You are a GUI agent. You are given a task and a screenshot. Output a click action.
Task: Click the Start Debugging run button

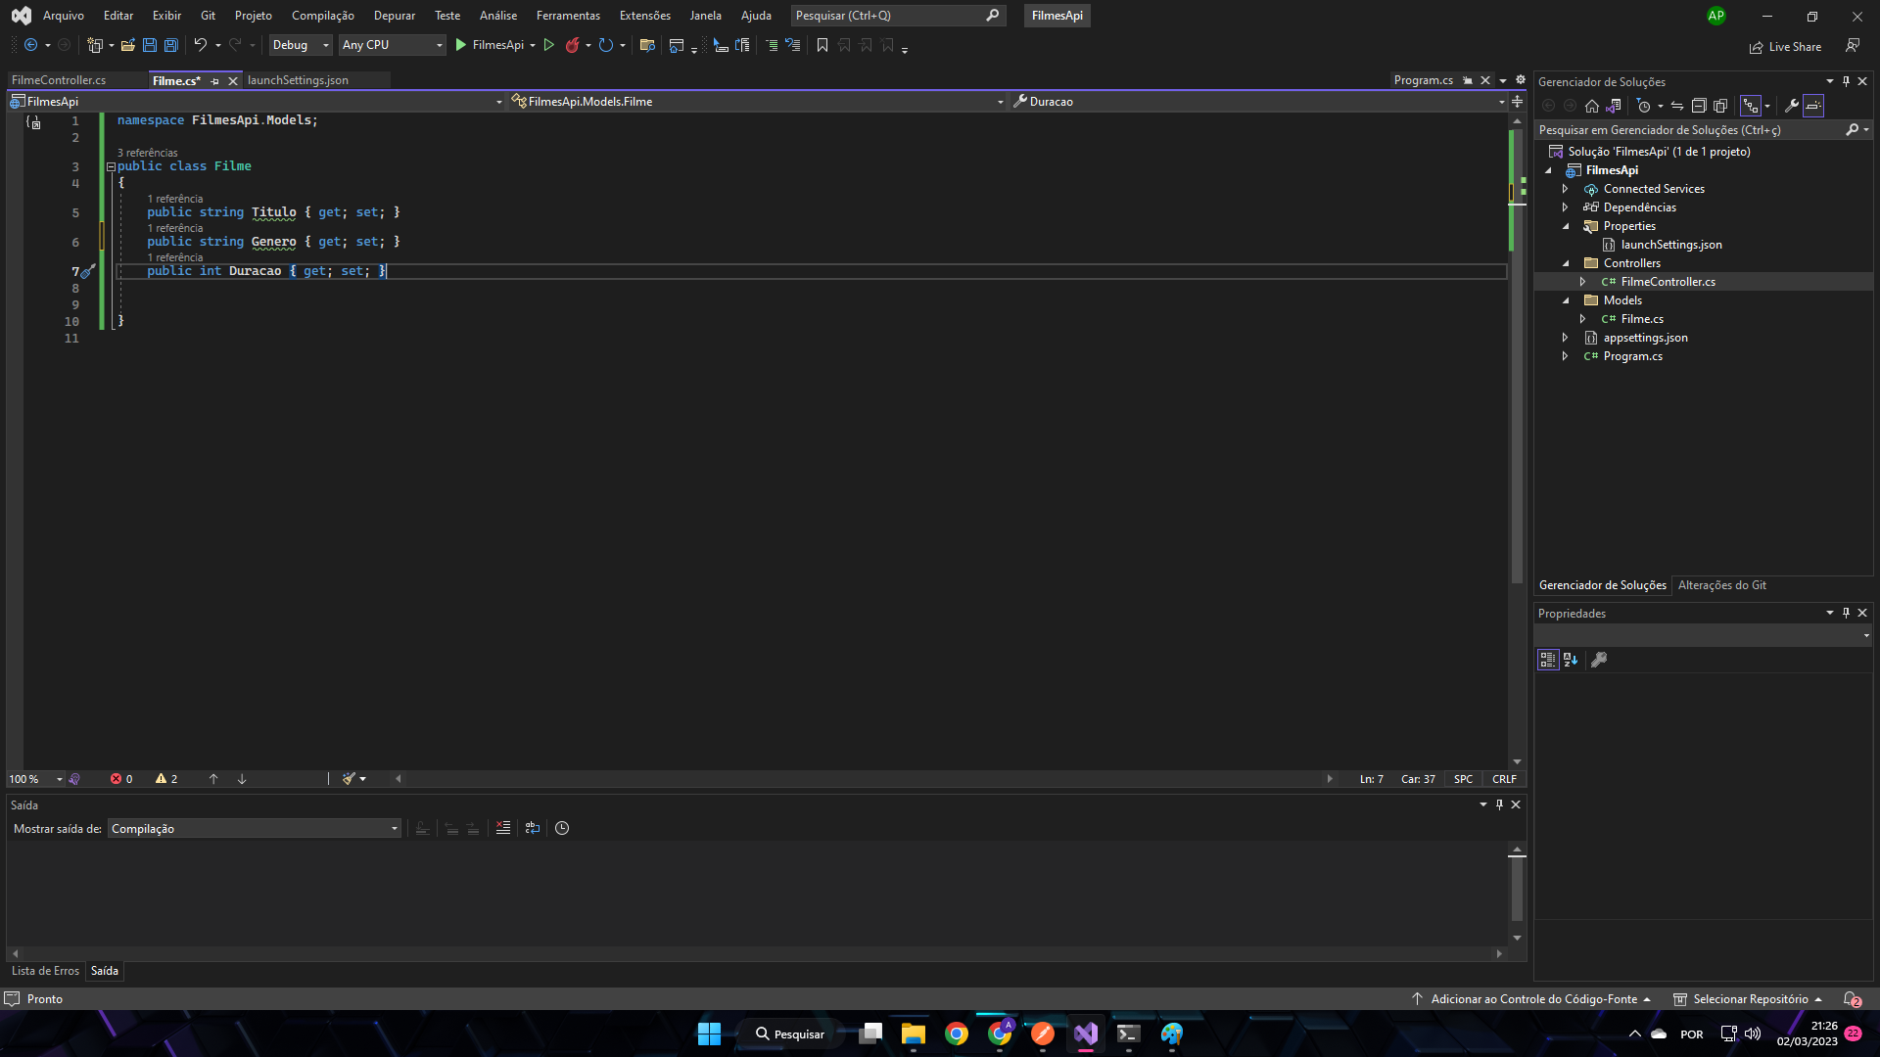[463, 45]
